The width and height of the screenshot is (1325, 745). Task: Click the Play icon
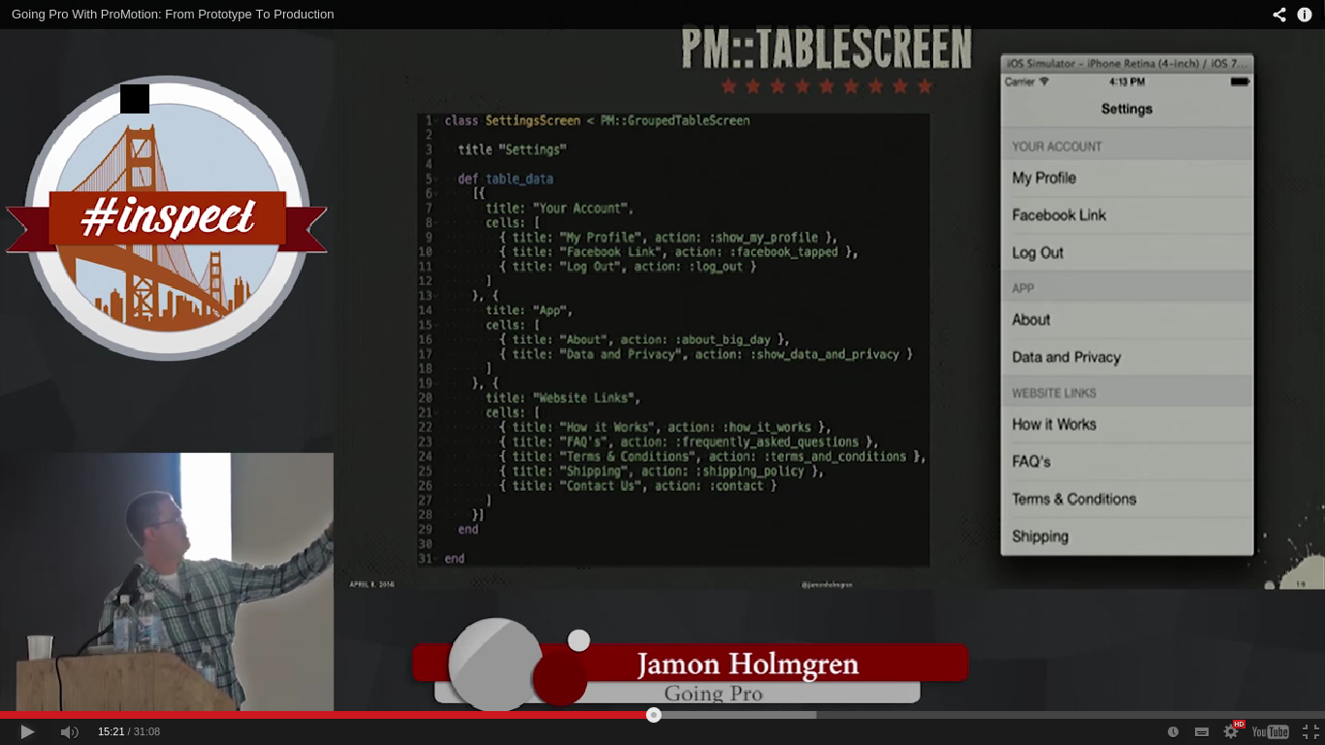(26, 732)
